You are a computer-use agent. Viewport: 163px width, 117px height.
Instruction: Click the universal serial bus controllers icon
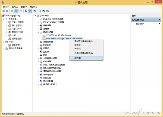pos(41,71)
